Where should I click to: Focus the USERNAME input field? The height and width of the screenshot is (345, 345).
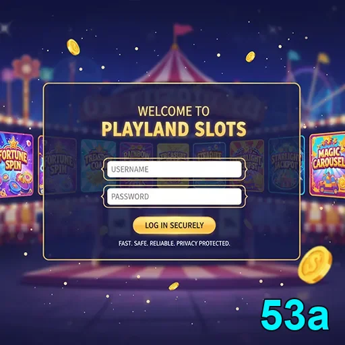pyautogui.click(x=175, y=169)
